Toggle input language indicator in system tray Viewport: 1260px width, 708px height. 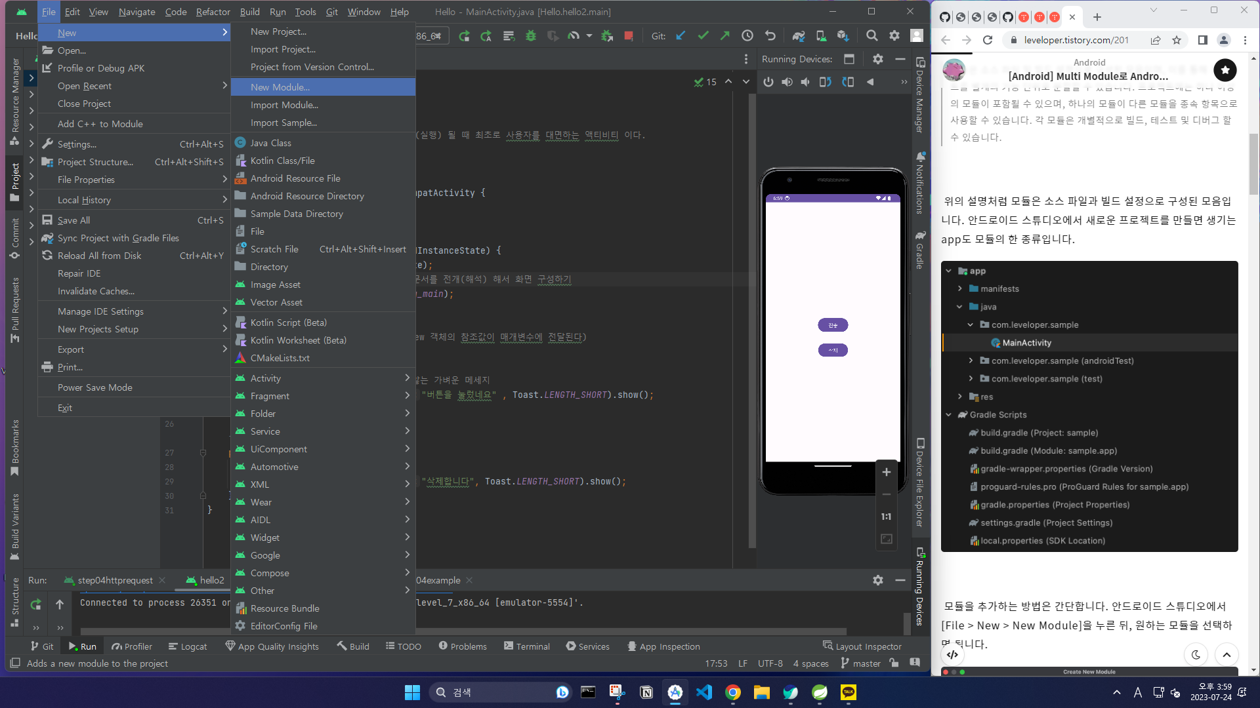click(1137, 692)
